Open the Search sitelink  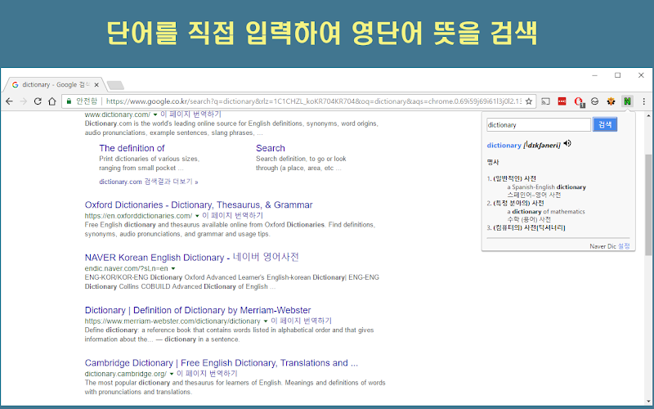(271, 148)
